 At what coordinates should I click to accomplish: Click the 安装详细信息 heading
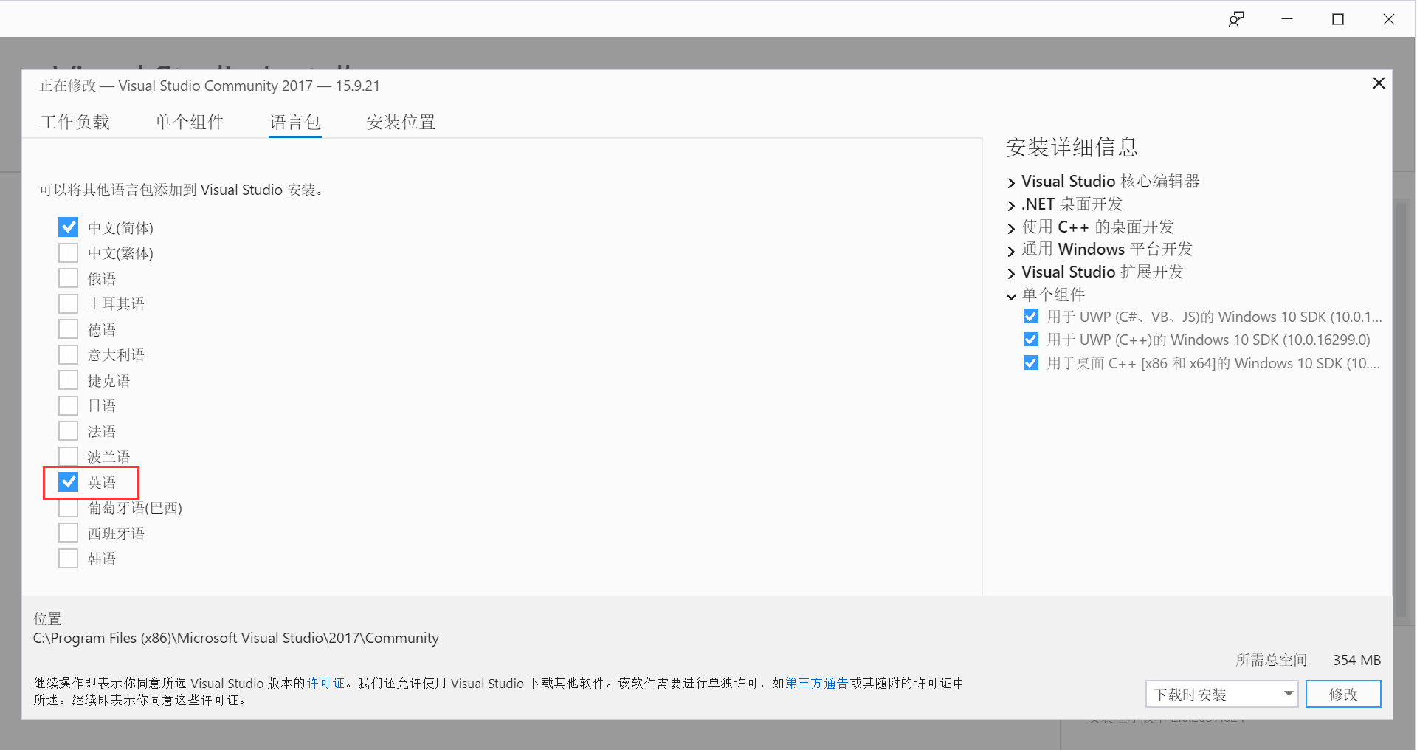pyautogui.click(x=1072, y=148)
